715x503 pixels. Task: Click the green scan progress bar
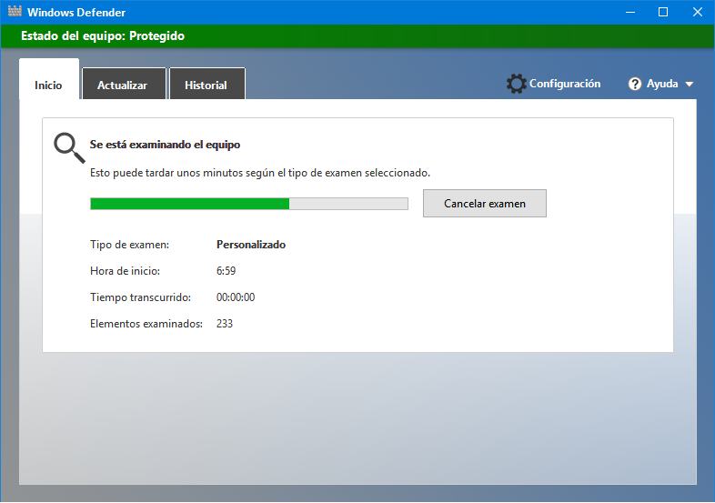(249, 204)
